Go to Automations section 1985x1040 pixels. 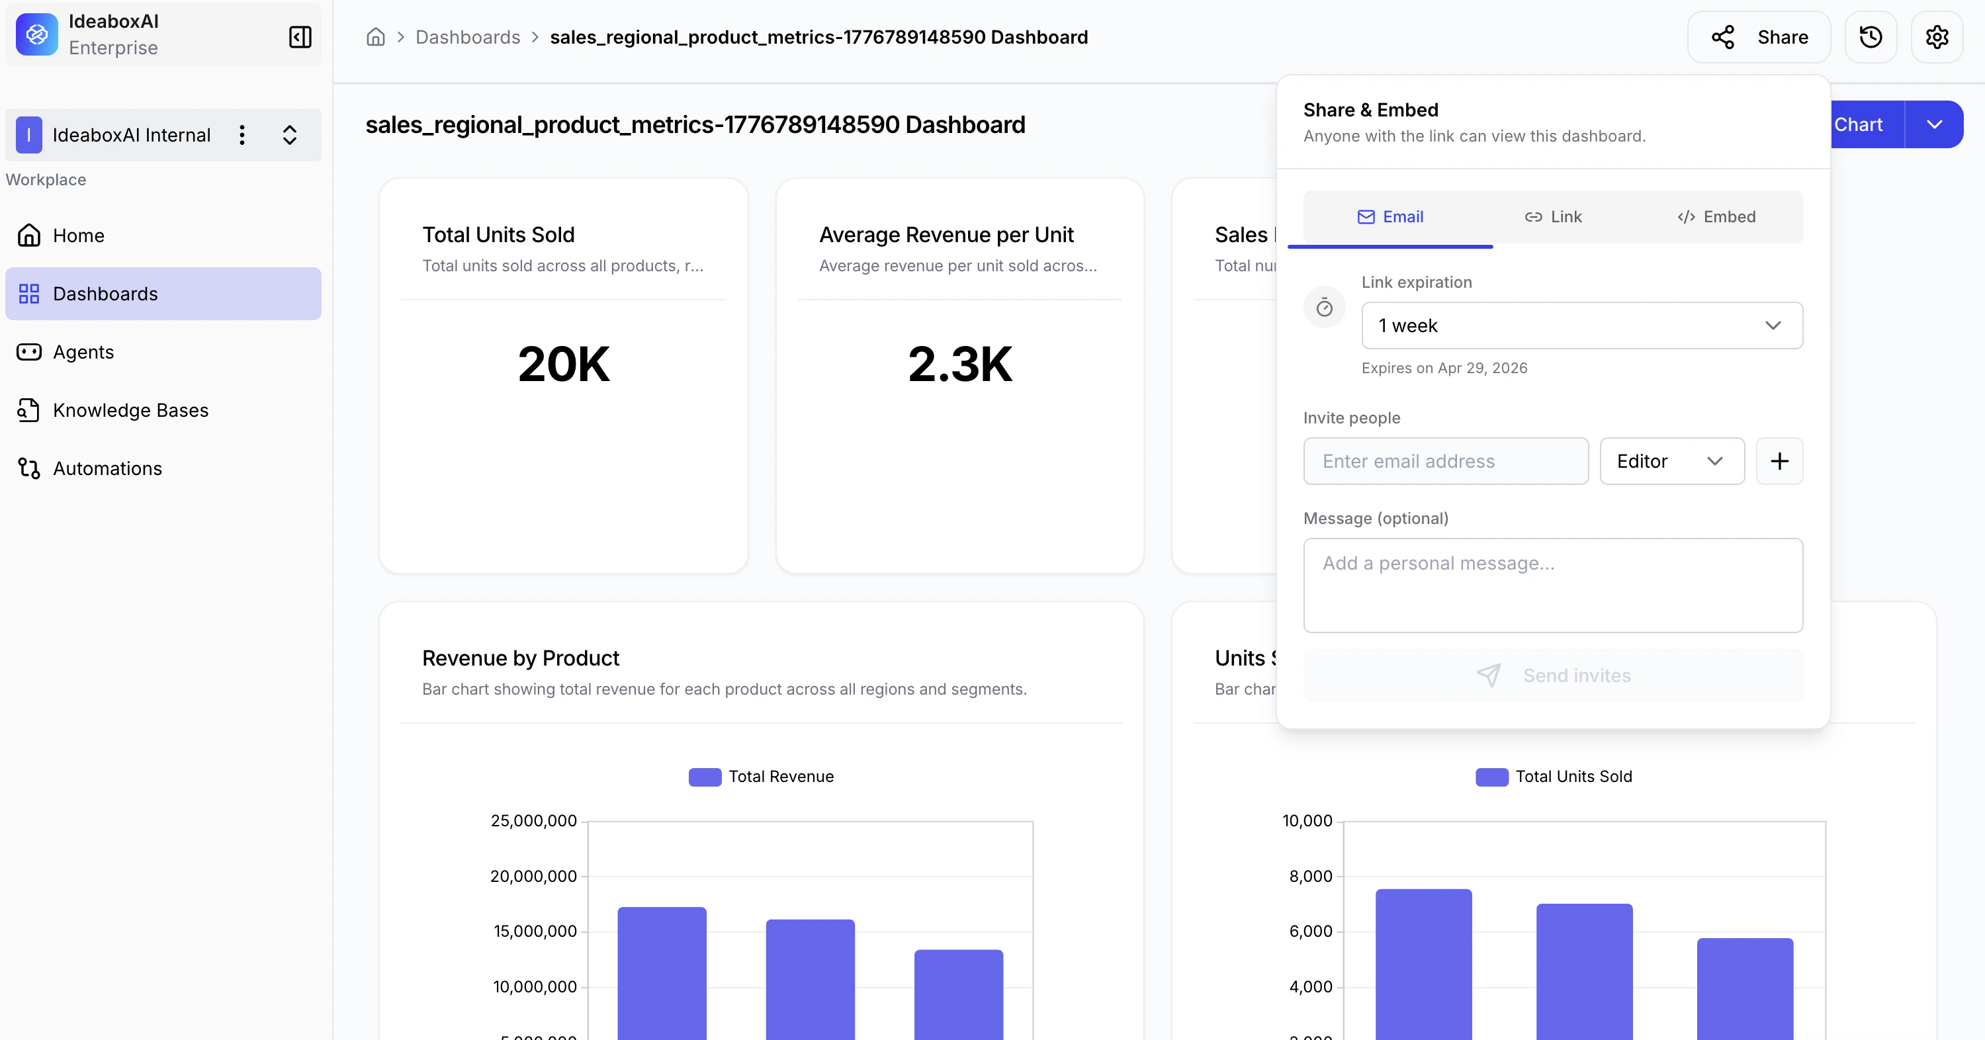coord(163,468)
